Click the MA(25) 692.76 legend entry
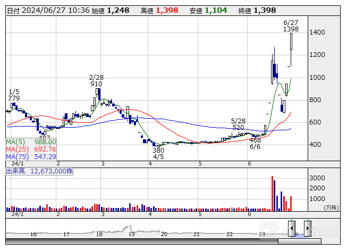Image resolution: width=347 pixels, height=250 pixels. coord(31,149)
